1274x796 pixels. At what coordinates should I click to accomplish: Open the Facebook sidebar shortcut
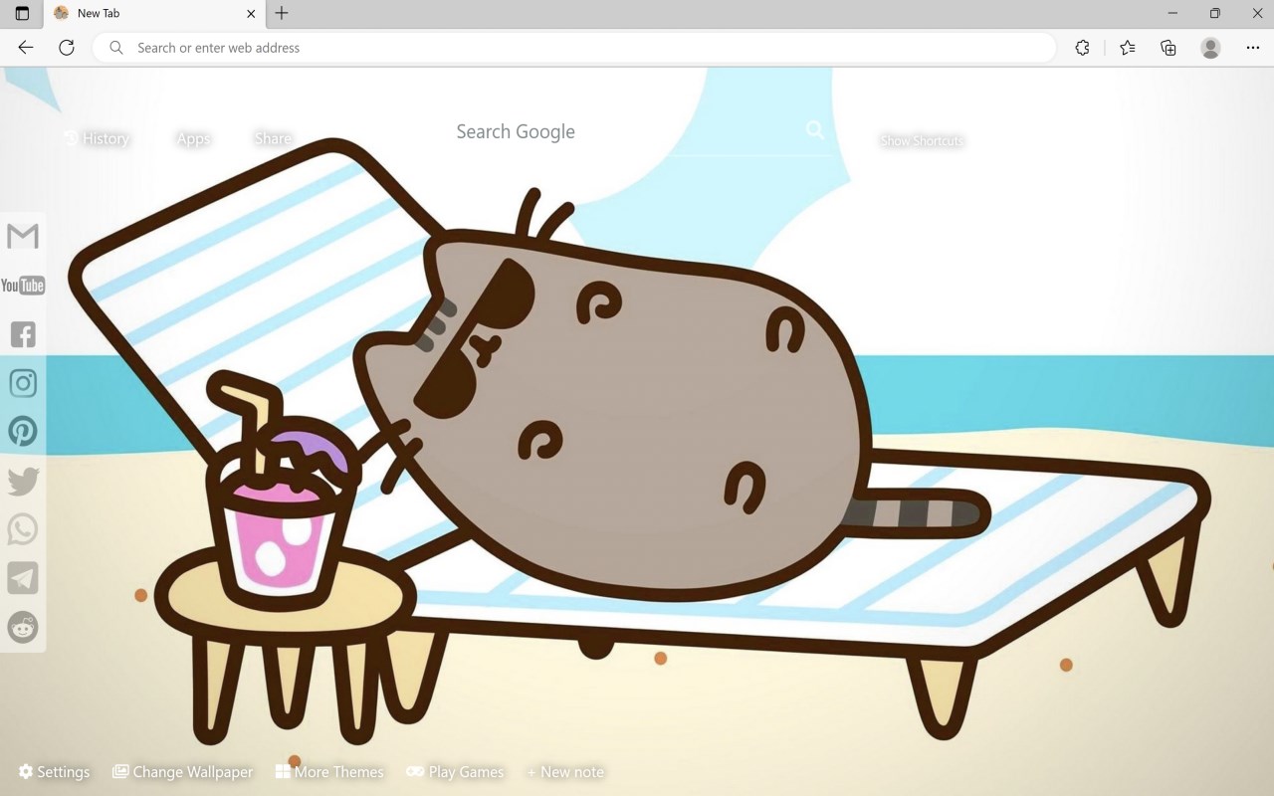[x=23, y=334]
